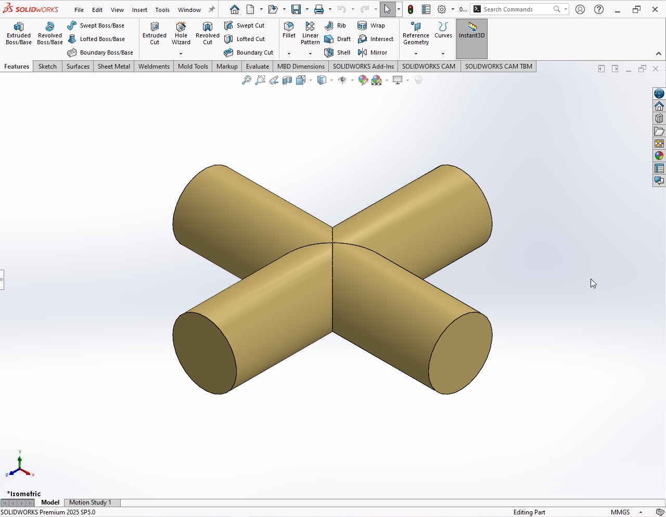Image resolution: width=666 pixels, height=517 pixels.
Task: Select the Extruded Boss/Base tool
Action: click(x=19, y=34)
